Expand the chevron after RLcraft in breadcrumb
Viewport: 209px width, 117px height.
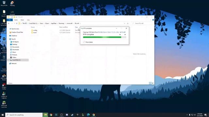point(80,23)
